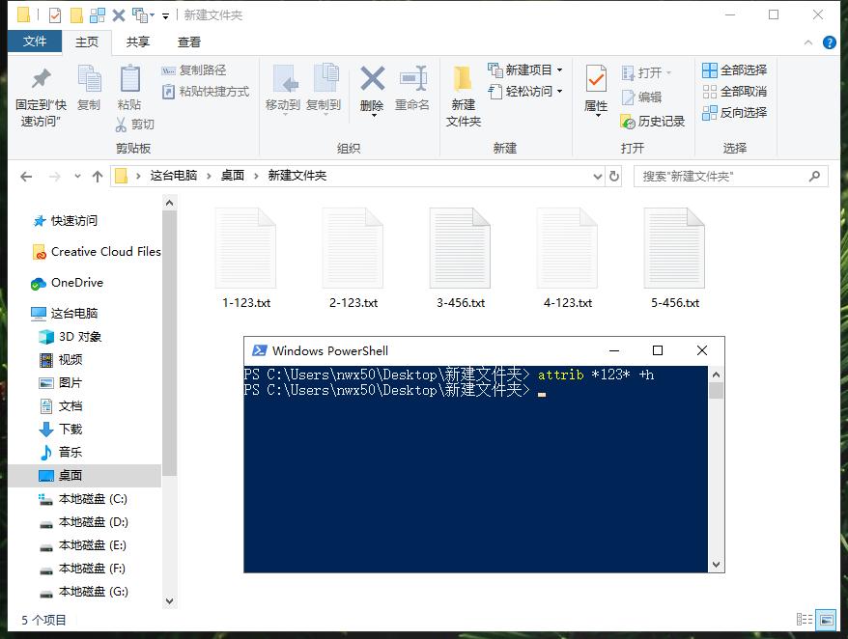Click Invert Selection (反向选择)

(734, 112)
